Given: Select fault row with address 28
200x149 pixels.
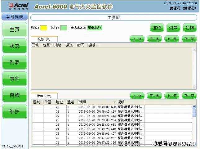Looking at the screenshot, I should pyautogui.click(x=112, y=111).
